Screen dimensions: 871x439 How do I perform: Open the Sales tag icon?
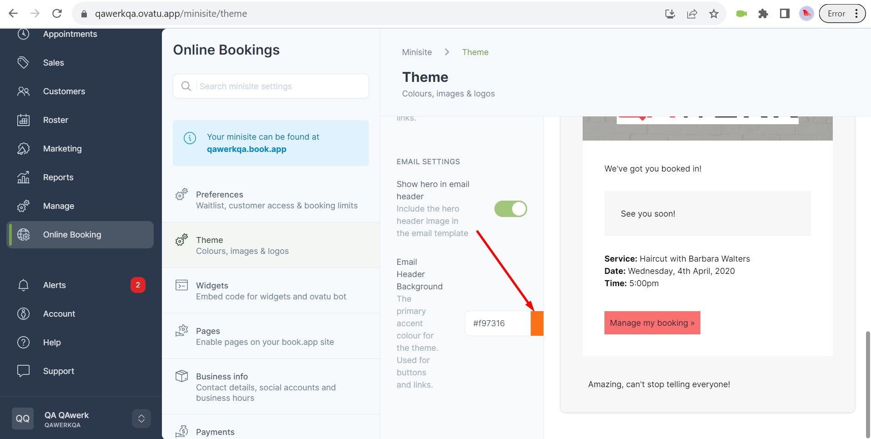(x=23, y=63)
